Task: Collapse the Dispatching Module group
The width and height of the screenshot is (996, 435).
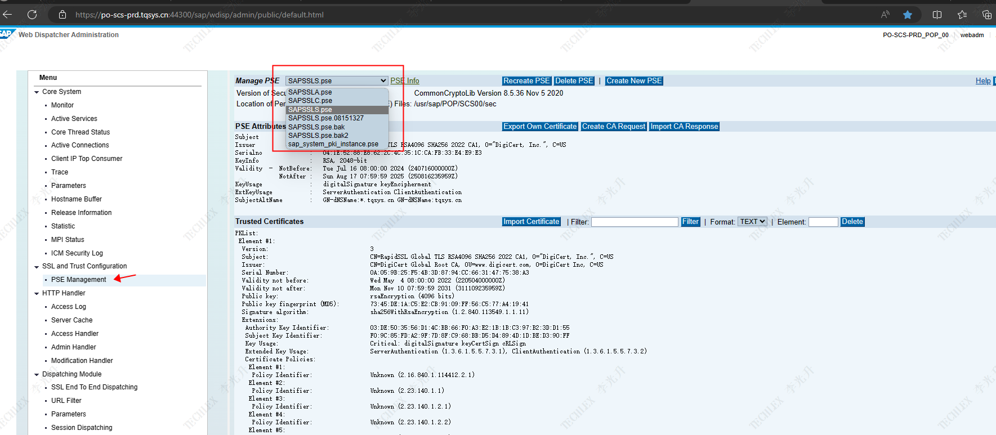Action: tap(37, 374)
